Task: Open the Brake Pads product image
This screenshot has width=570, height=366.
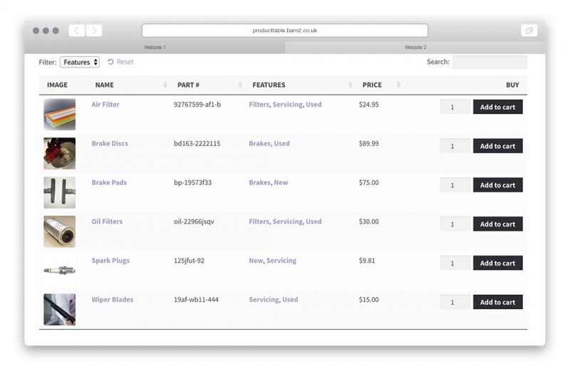Action: click(x=60, y=193)
